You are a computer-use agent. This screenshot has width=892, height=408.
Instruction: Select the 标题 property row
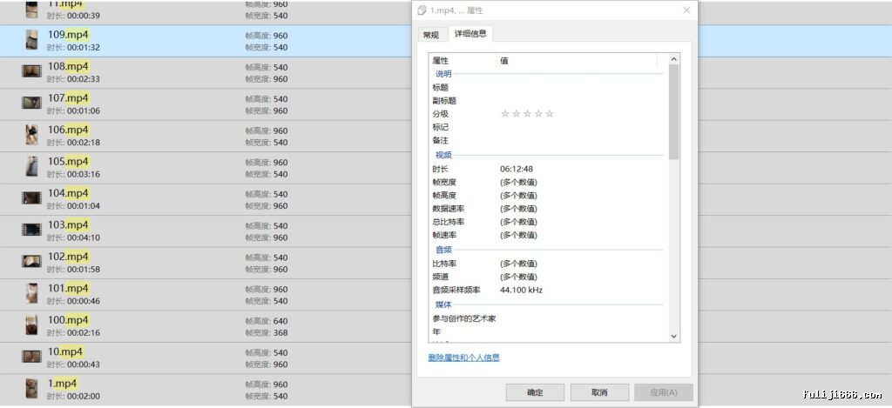pyautogui.click(x=549, y=88)
